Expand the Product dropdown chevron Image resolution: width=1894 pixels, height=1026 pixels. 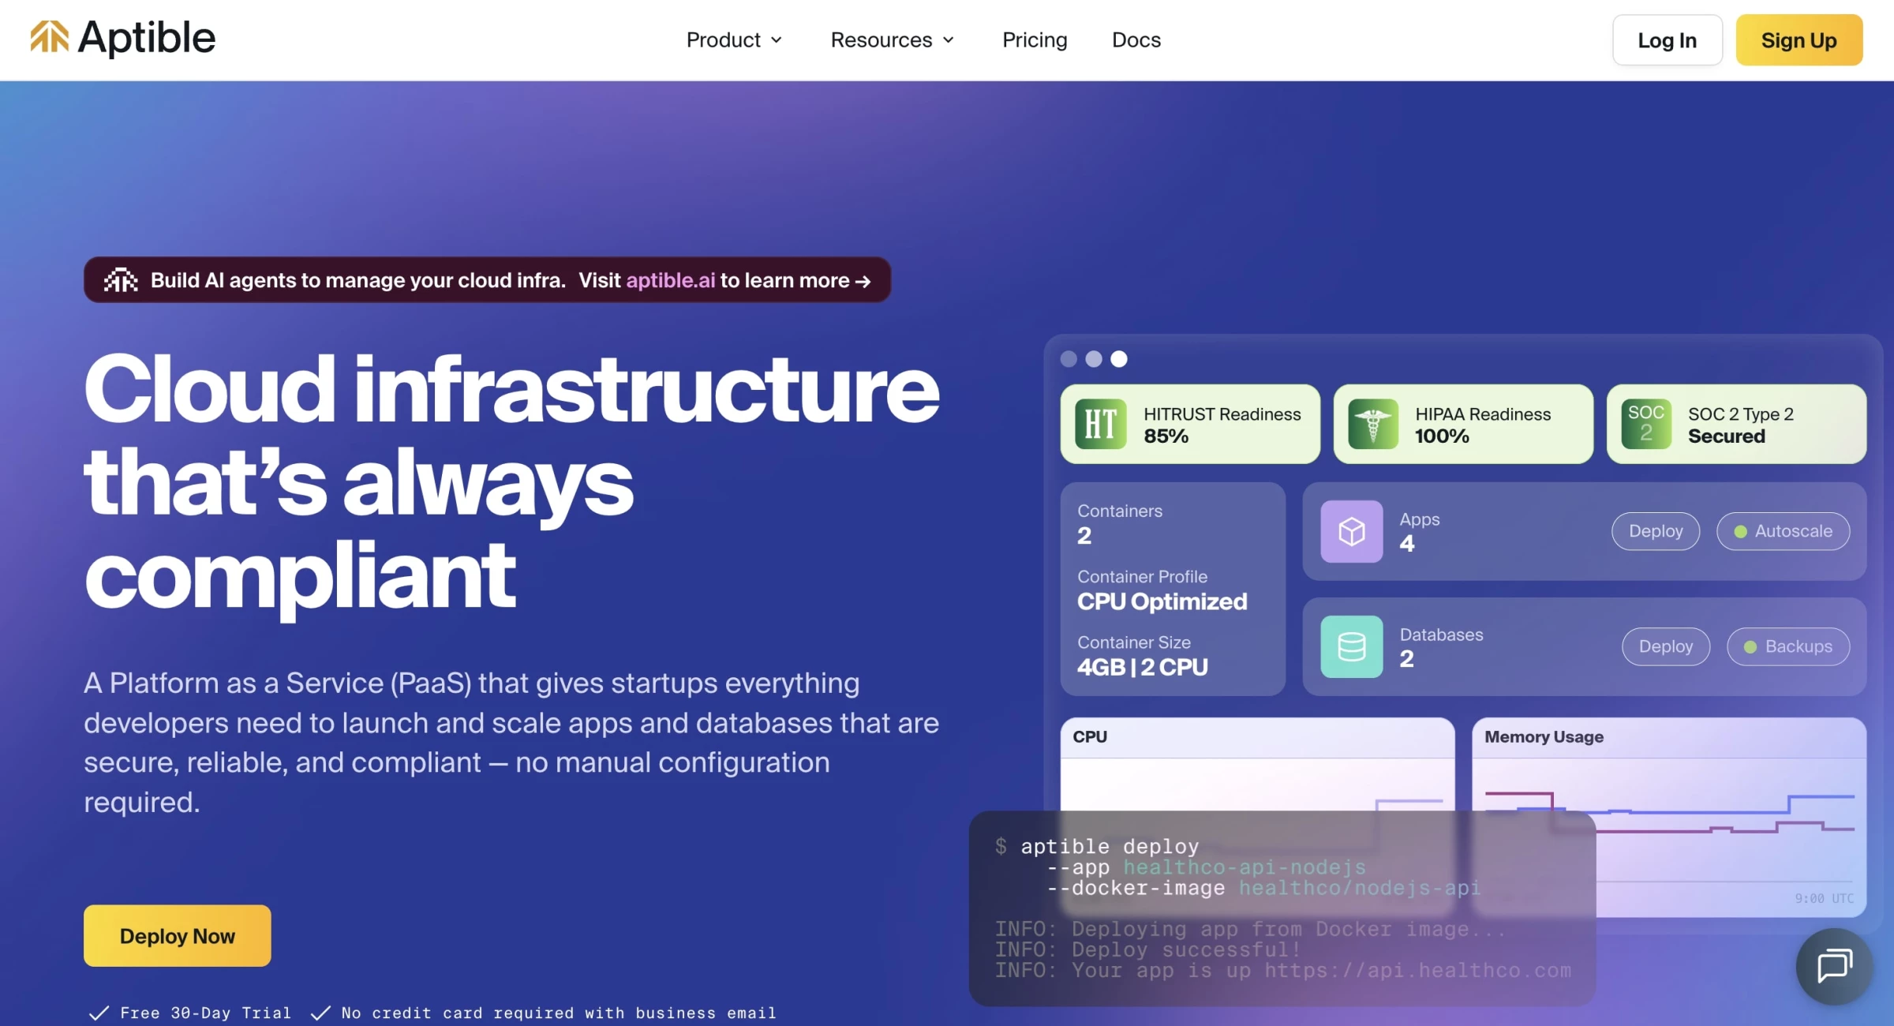coord(777,40)
